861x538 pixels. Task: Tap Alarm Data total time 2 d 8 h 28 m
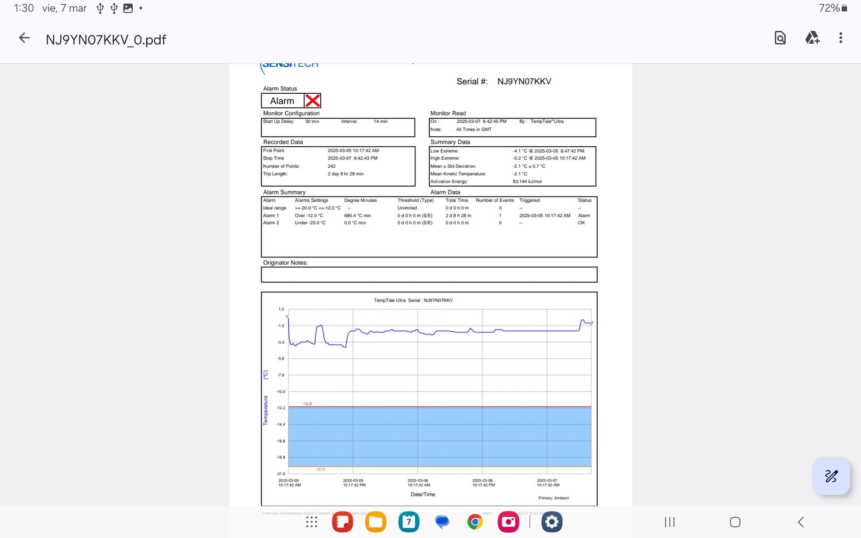pyautogui.click(x=458, y=216)
